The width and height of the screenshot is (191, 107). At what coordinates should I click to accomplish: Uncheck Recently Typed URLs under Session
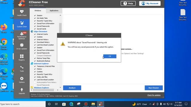click(35, 21)
